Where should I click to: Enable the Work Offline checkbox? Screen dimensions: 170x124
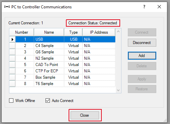11,101
